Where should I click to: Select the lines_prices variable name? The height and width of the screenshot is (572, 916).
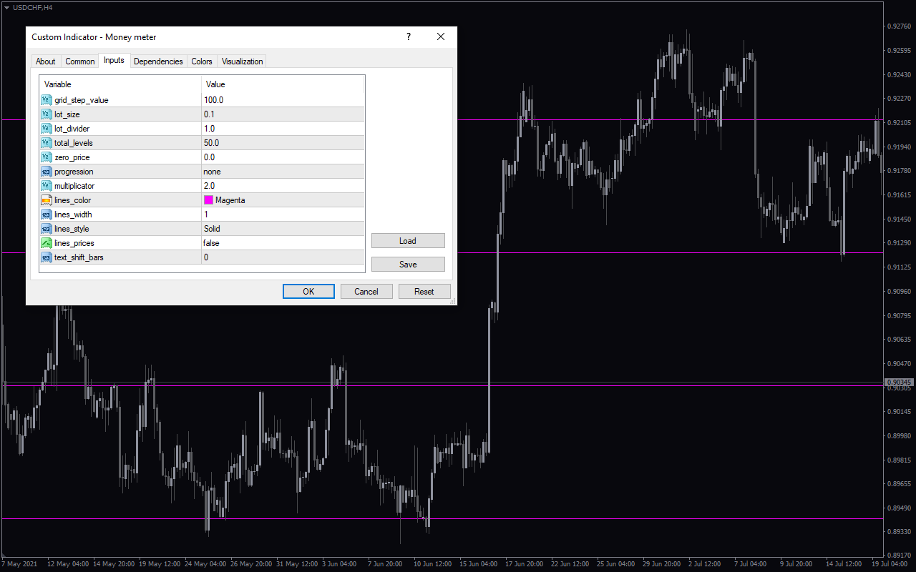74,243
